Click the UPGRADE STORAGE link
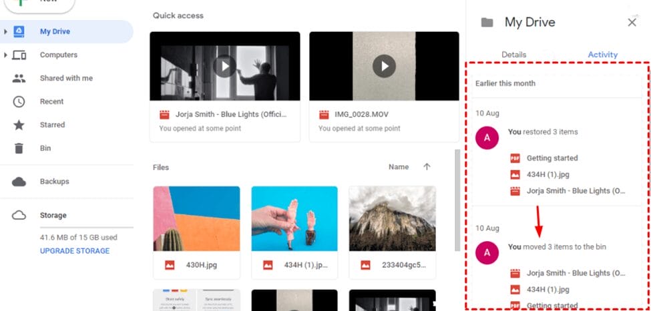 point(75,251)
